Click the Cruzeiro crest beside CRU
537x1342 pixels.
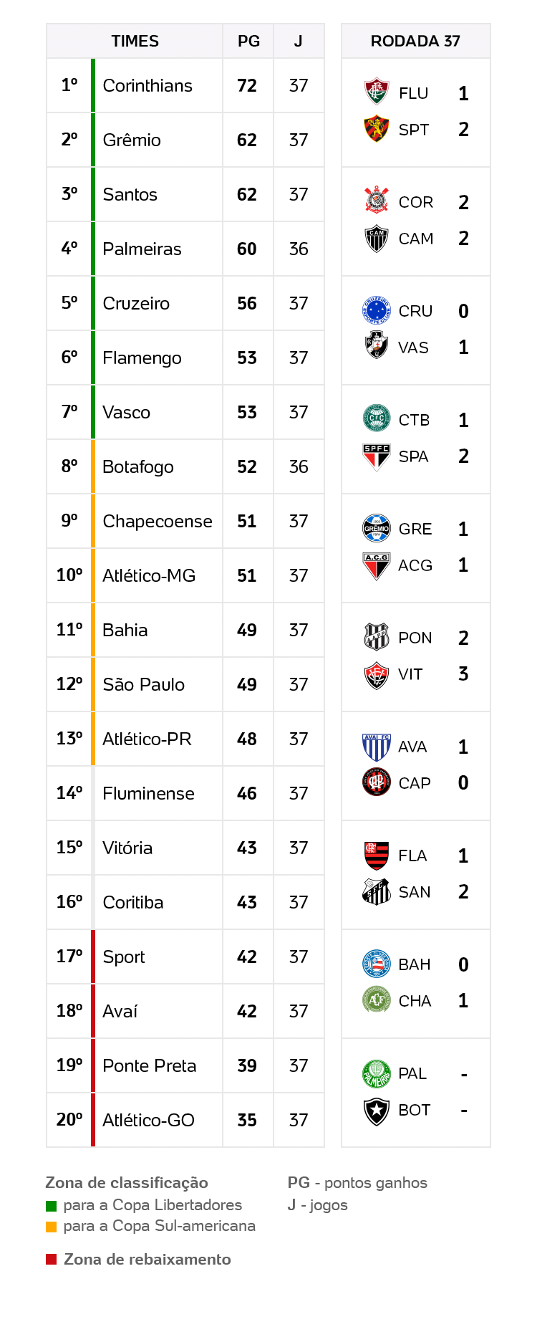pos(376,310)
